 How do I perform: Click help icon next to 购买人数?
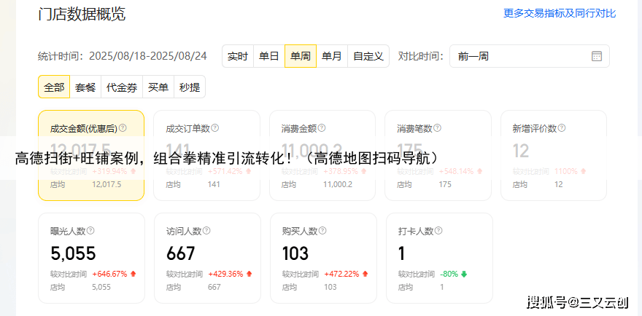tap(322, 231)
